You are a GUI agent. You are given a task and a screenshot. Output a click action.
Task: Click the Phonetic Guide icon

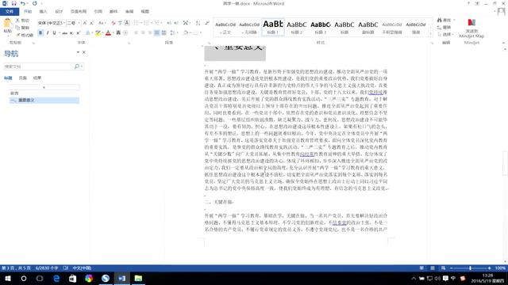coord(120,23)
